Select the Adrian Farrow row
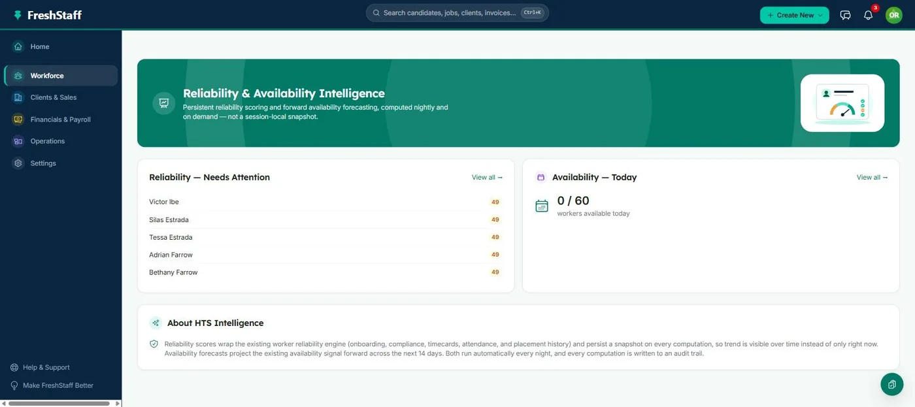 click(x=325, y=255)
